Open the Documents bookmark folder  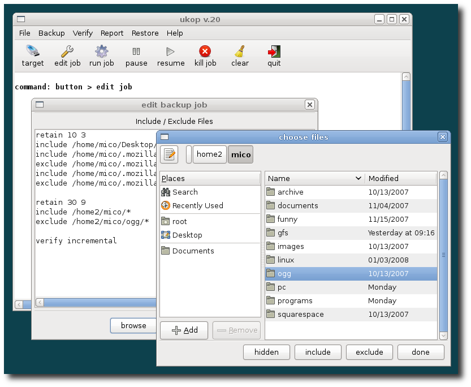point(166,251)
